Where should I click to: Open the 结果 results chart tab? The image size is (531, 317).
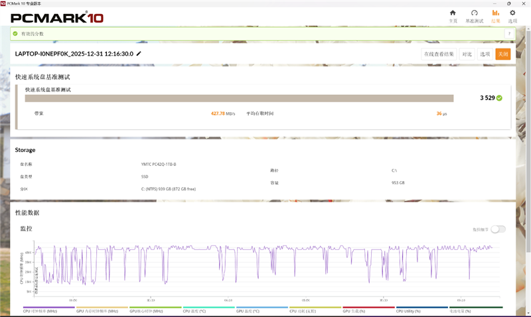tap(495, 16)
